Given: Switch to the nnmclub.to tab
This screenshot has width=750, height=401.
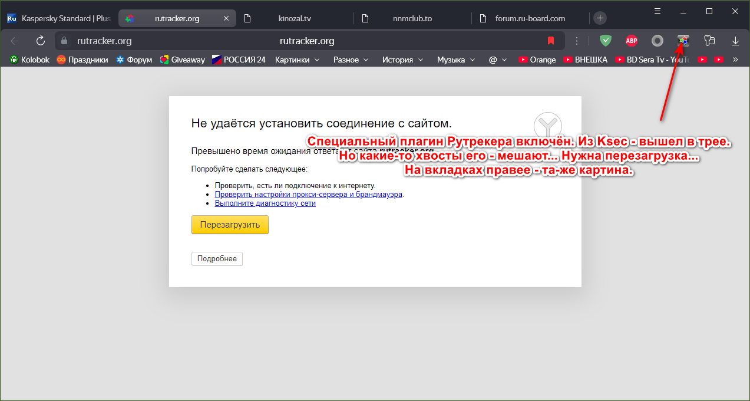Looking at the screenshot, I should click(x=412, y=18).
